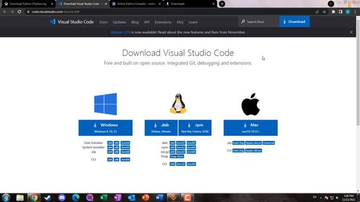Viewport: 360px width, 202px height.
Task: Open the FAQ menu item
Action: pos(180,22)
